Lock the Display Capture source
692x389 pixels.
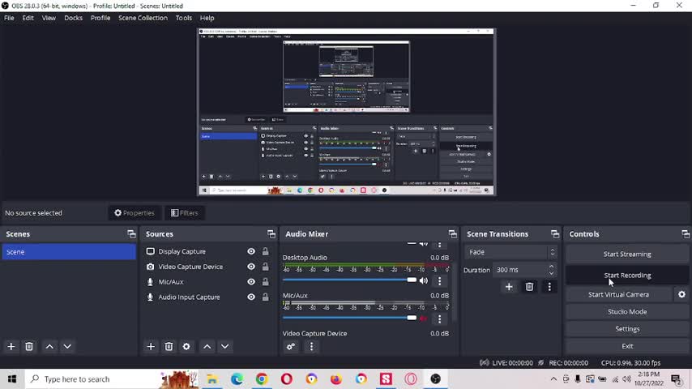click(x=265, y=251)
